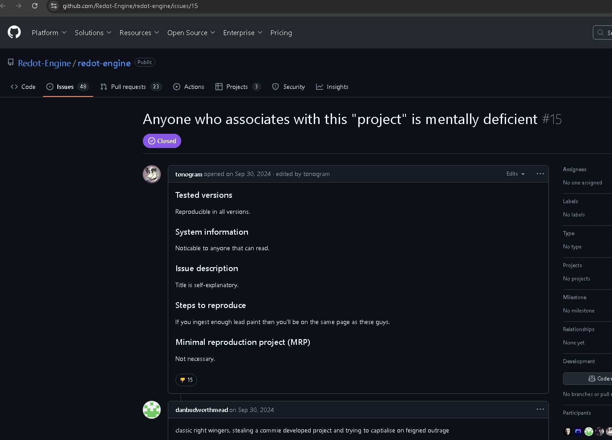Click the Pull requests counter showing 23
This screenshot has width=612, height=440.
(x=156, y=87)
